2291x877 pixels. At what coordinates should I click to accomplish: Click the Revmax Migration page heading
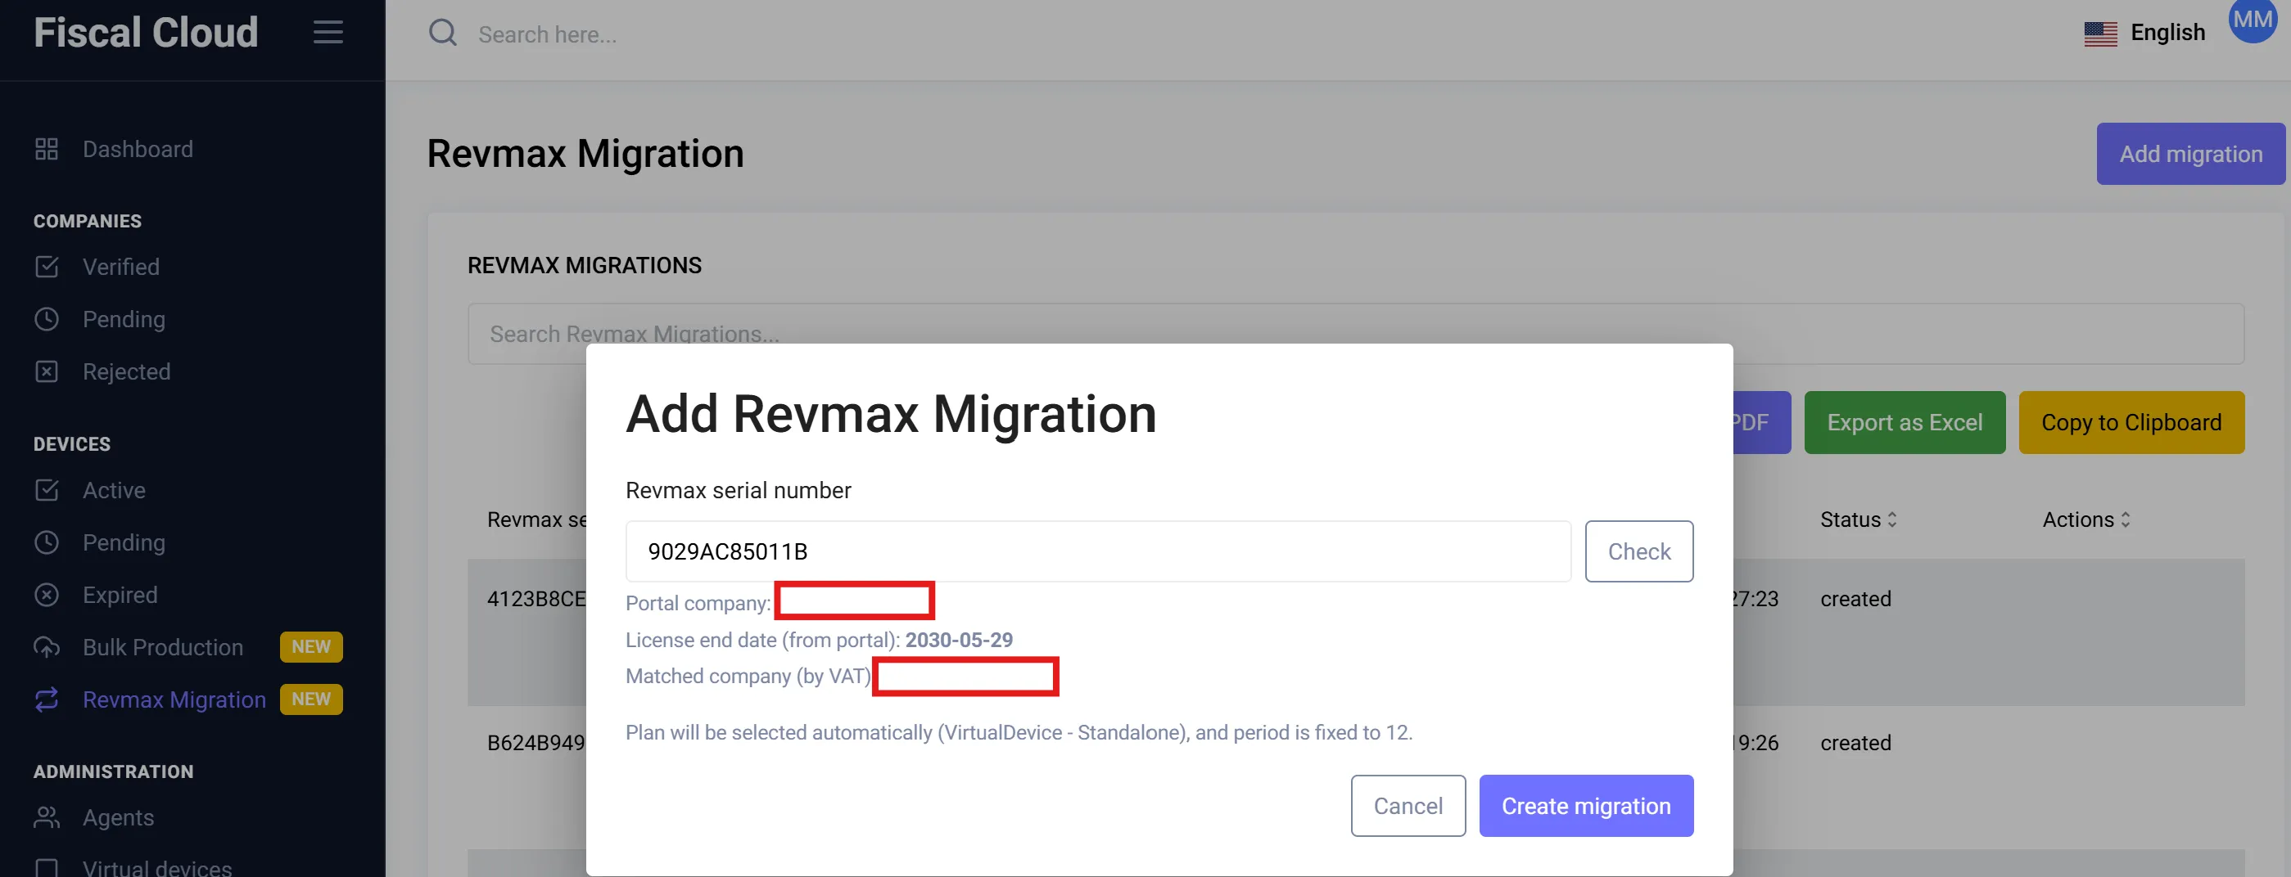click(585, 154)
